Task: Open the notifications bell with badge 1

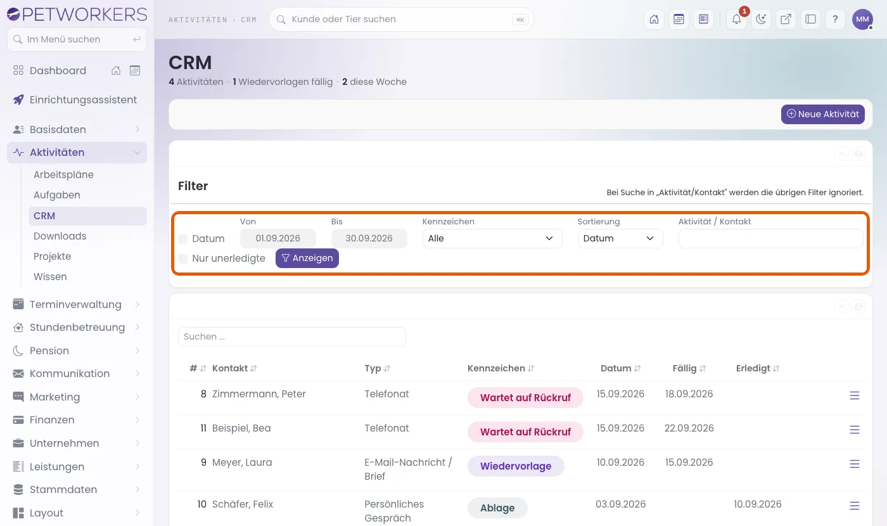Action: point(736,19)
